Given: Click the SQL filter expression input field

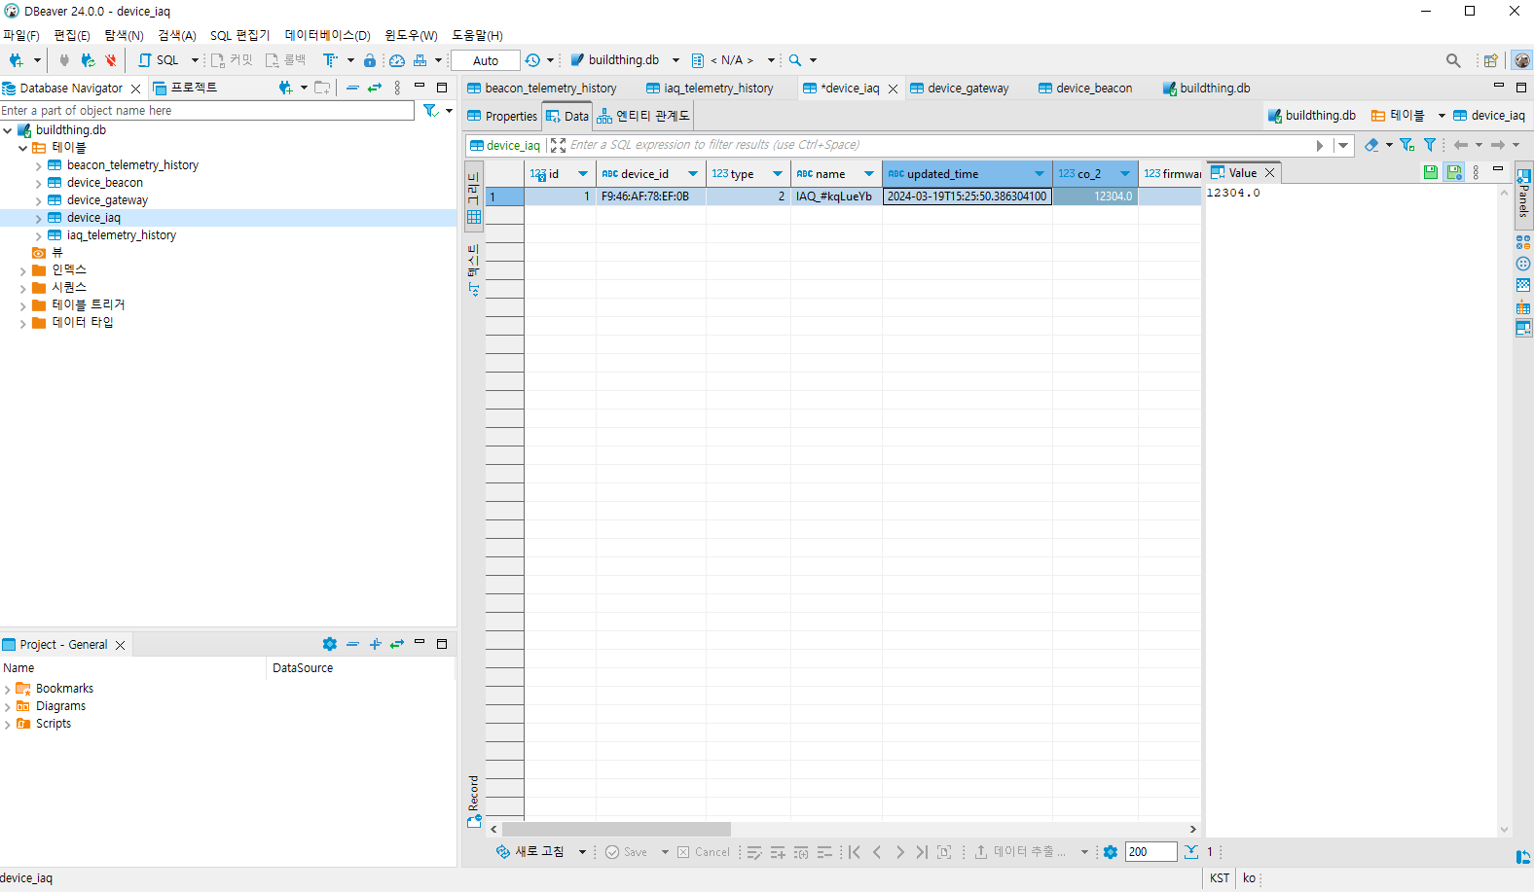Looking at the screenshot, I should [934, 145].
